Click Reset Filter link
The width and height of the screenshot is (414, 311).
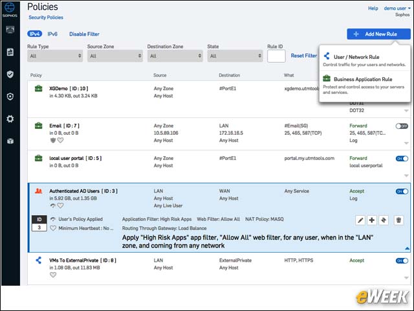pyautogui.click(x=303, y=56)
